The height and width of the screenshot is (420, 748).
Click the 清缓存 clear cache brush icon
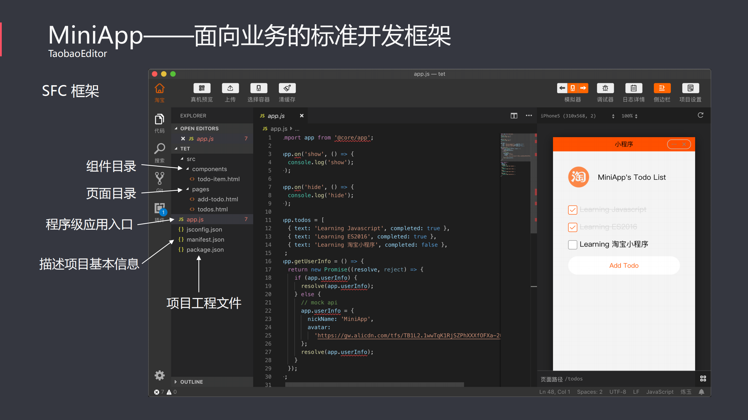[x=287, y=88]
